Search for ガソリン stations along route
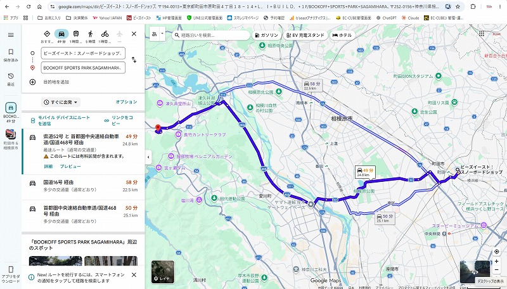 (x=266, y=35)
